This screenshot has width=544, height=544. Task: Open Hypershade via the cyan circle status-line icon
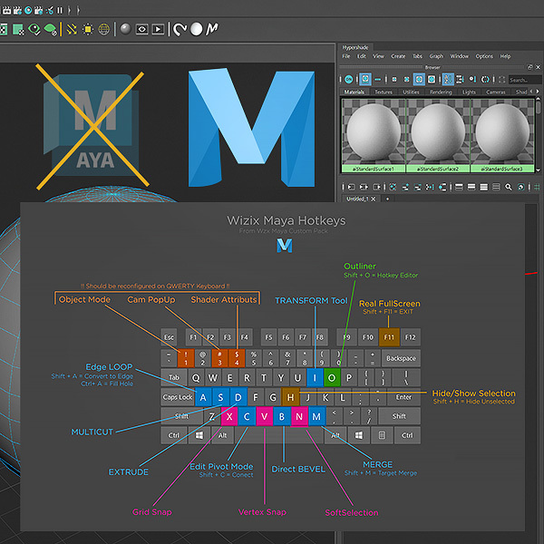click(x=28, y=10)
